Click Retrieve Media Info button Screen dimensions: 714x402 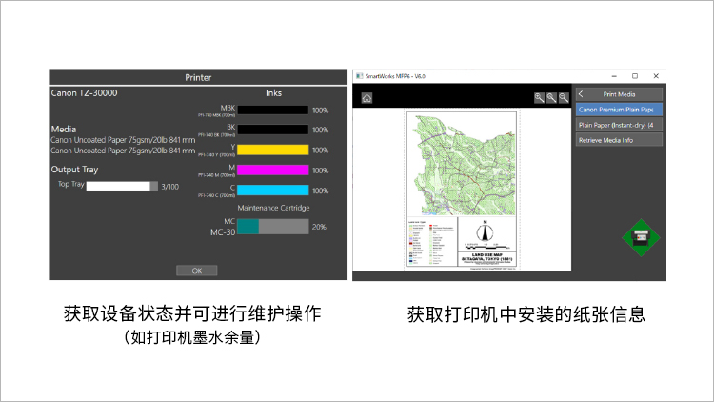click(619, 140)
